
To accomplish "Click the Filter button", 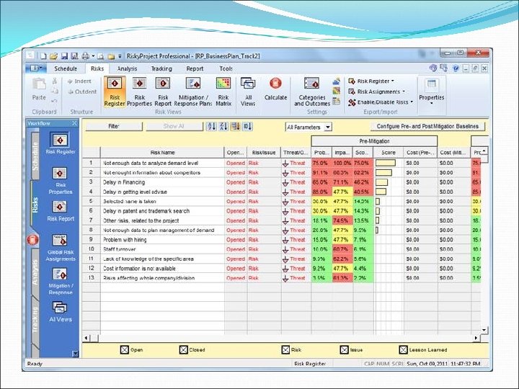I will tap(114, 126).
